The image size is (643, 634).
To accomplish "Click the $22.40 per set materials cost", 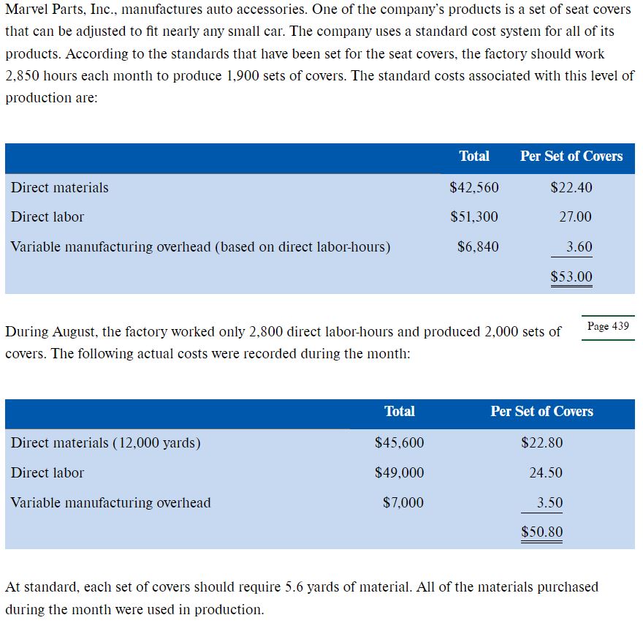I will point(571,187).
